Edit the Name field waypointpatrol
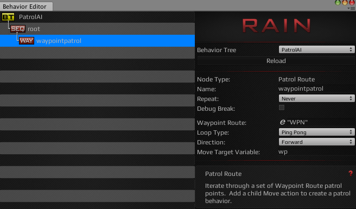 (x=316, y=88)
